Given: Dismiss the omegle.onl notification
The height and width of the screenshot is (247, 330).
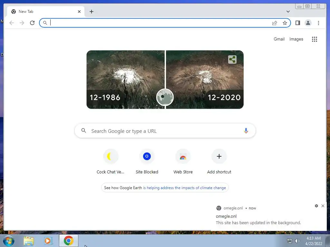Looking at the screenshot, I should (323, 206).
